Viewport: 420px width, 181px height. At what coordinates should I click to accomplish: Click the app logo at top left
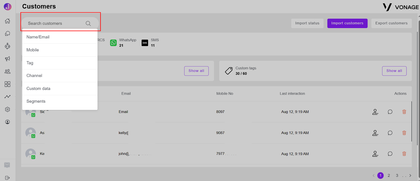click(8, 7)
